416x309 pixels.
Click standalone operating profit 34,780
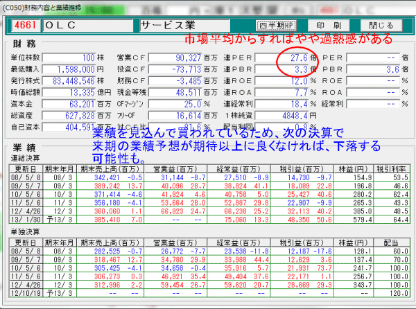tap(173, 259)
